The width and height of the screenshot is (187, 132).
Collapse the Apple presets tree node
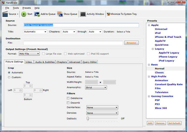[x=148, y=25]
